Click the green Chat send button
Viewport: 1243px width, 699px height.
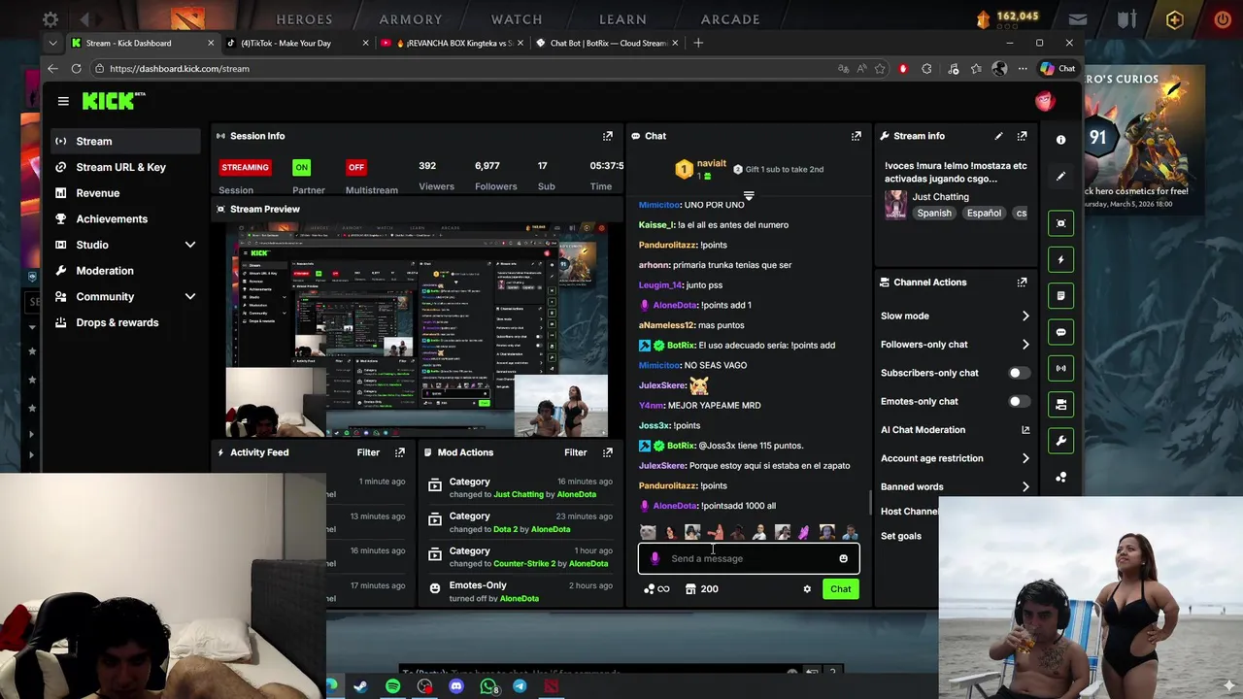pos(840,589)
